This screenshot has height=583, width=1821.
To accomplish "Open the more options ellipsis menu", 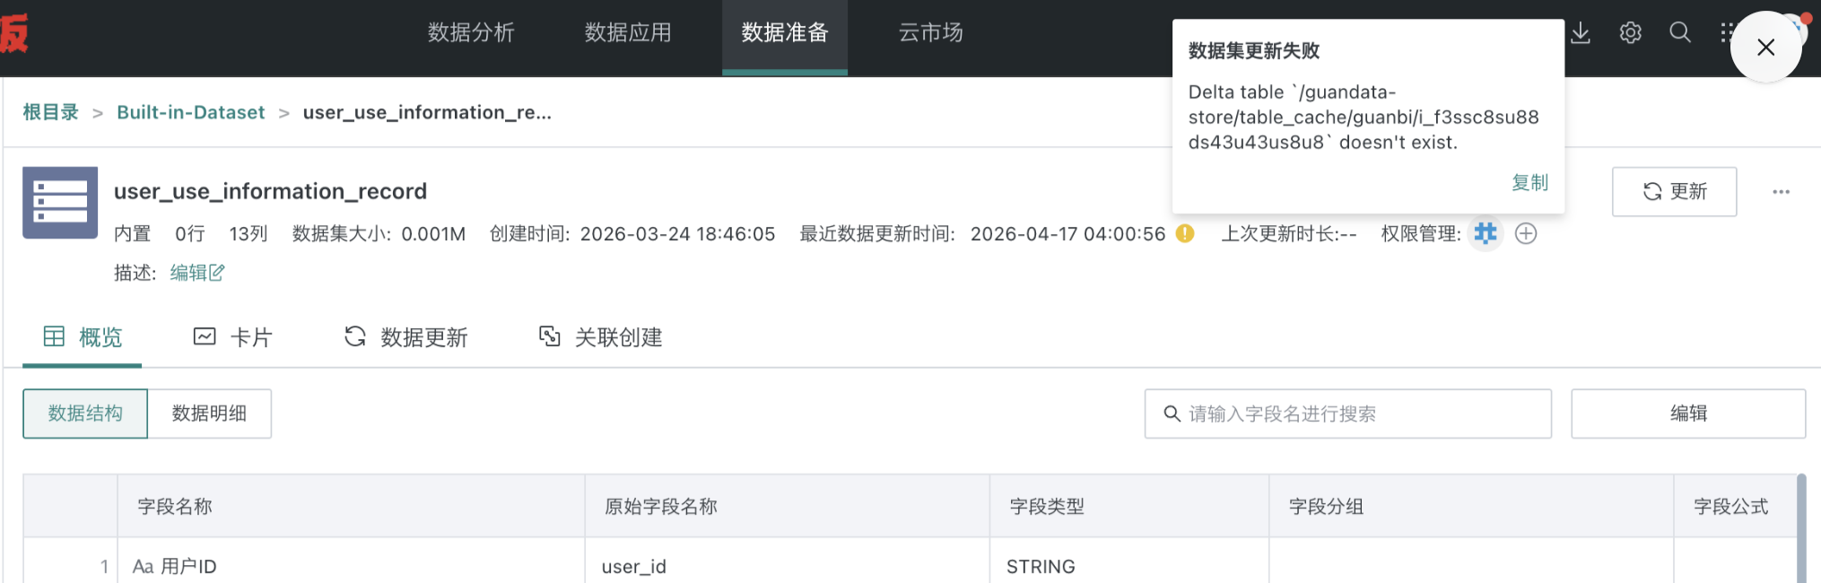I will 1781,191.
